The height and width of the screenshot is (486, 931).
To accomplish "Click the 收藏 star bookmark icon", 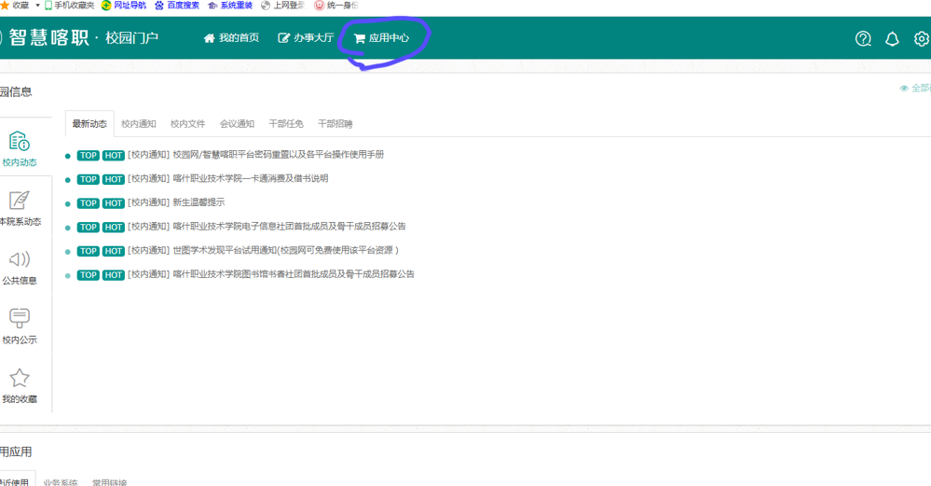I will click(5, 5).
